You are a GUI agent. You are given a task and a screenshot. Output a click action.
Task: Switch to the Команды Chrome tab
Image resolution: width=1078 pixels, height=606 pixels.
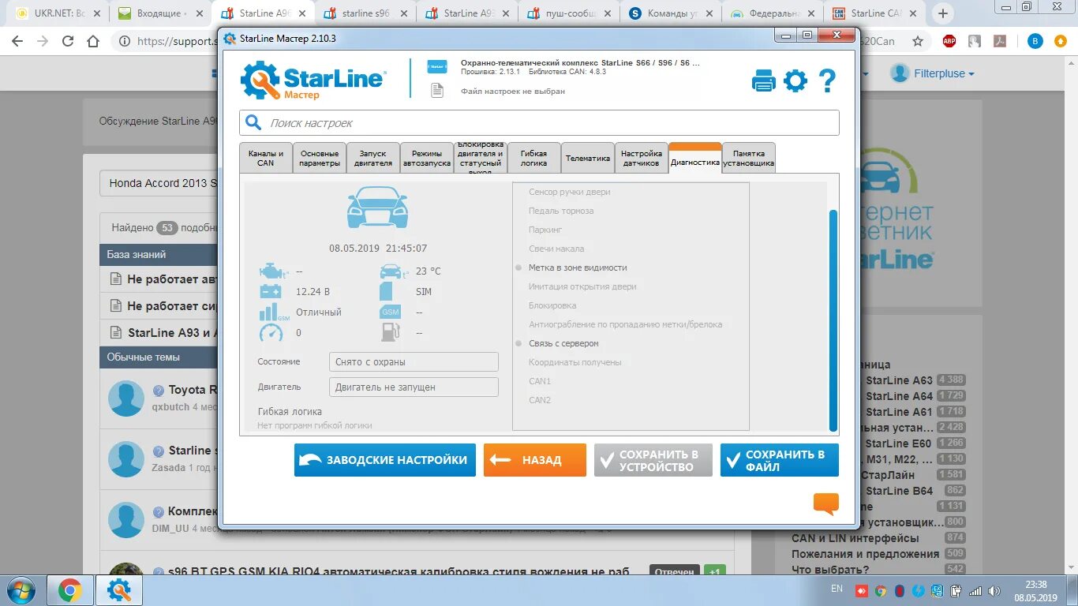pos(671,13)
